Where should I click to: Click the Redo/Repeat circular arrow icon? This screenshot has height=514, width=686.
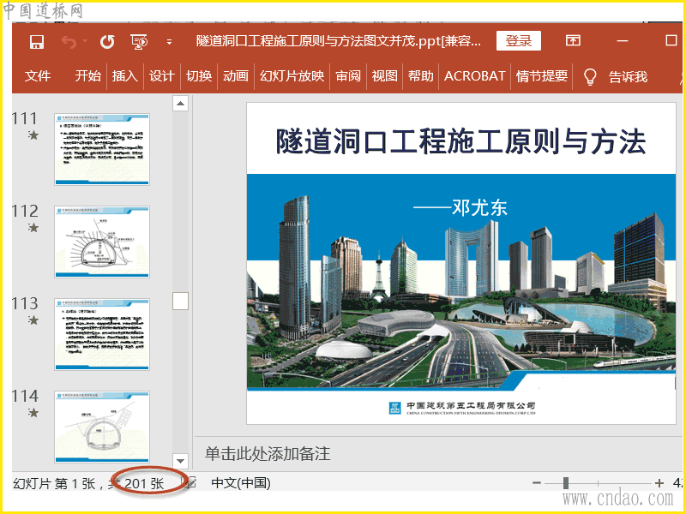click(107, 41)
